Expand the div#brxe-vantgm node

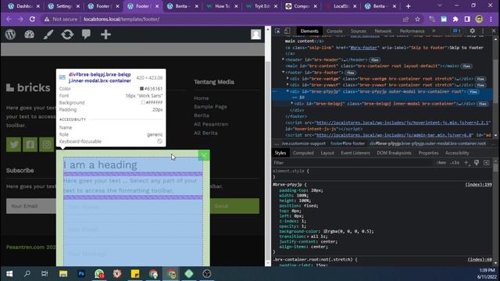pyautogui.click(x=287, y=78)
